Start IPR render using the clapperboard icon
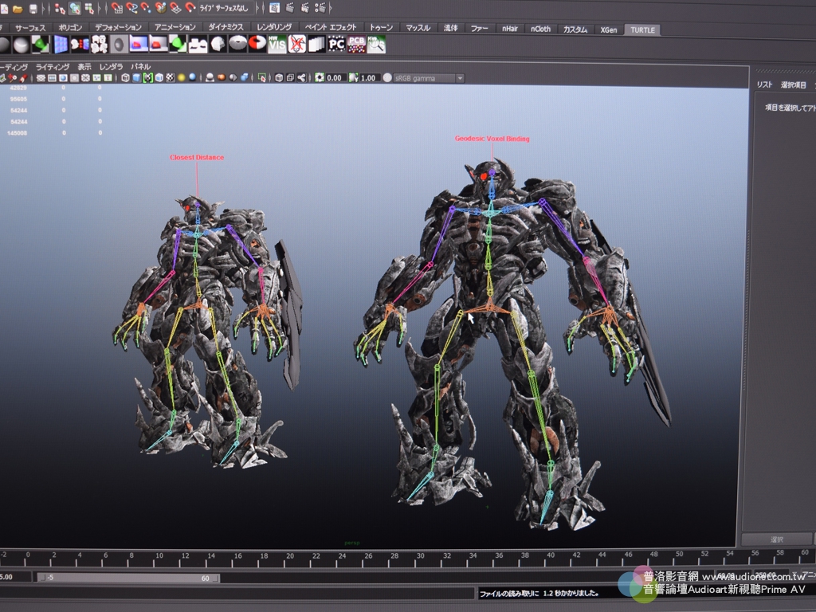Viewport: 816px width, 612px height. [x=305, y=8]
